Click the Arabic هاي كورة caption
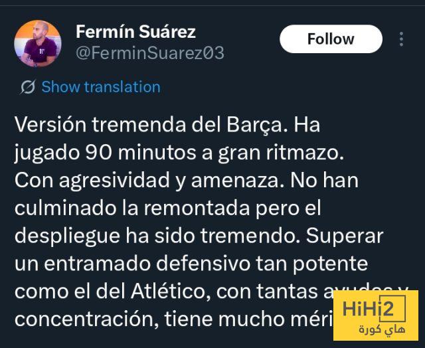Image resolution: width=425 pixels, height=348 pixels. pos(382,329)
